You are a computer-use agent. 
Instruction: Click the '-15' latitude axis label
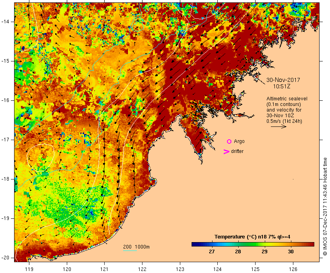click(x=5, y=61)
